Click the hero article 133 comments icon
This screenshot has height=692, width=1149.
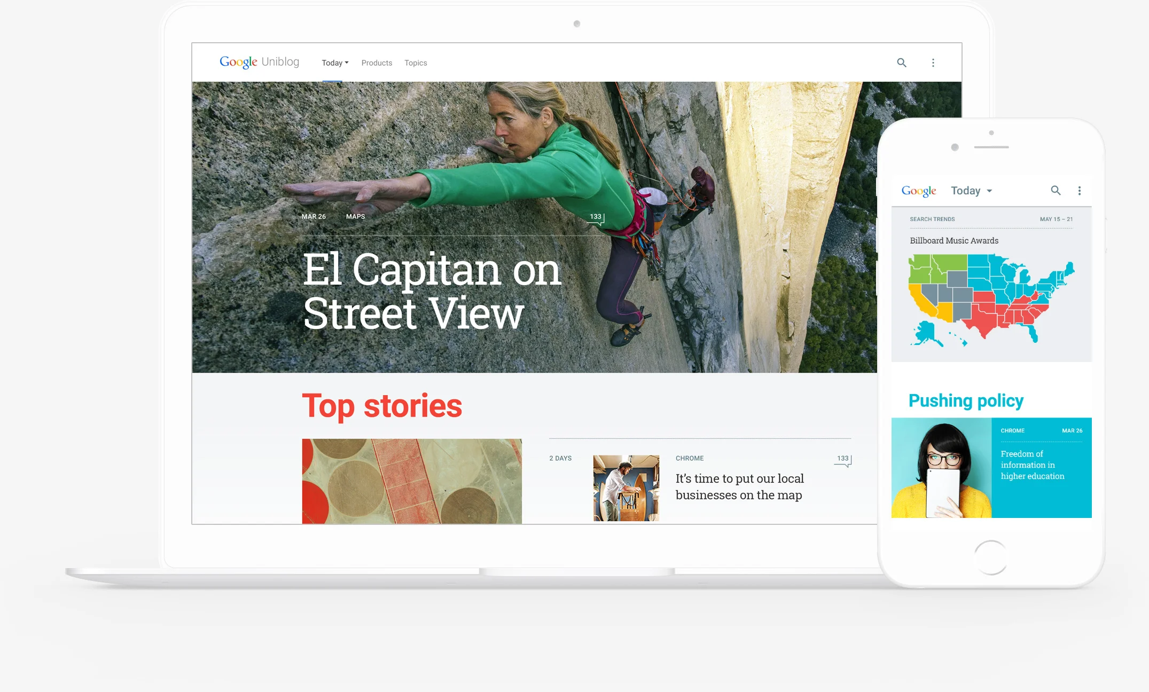(596, 217)
